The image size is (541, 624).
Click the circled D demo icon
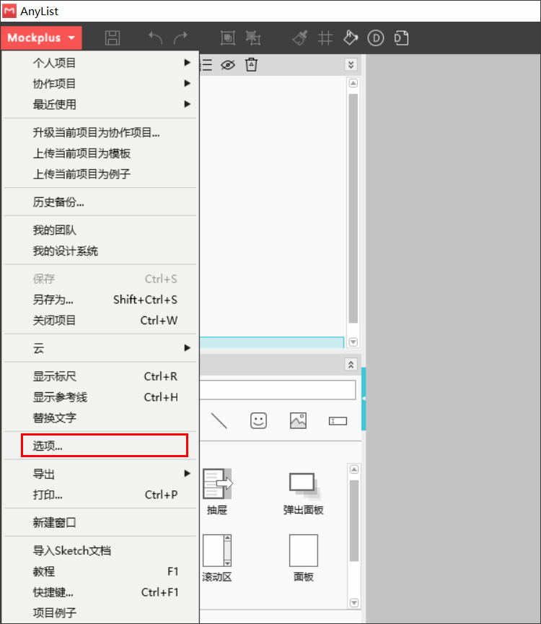pos(376,38)
